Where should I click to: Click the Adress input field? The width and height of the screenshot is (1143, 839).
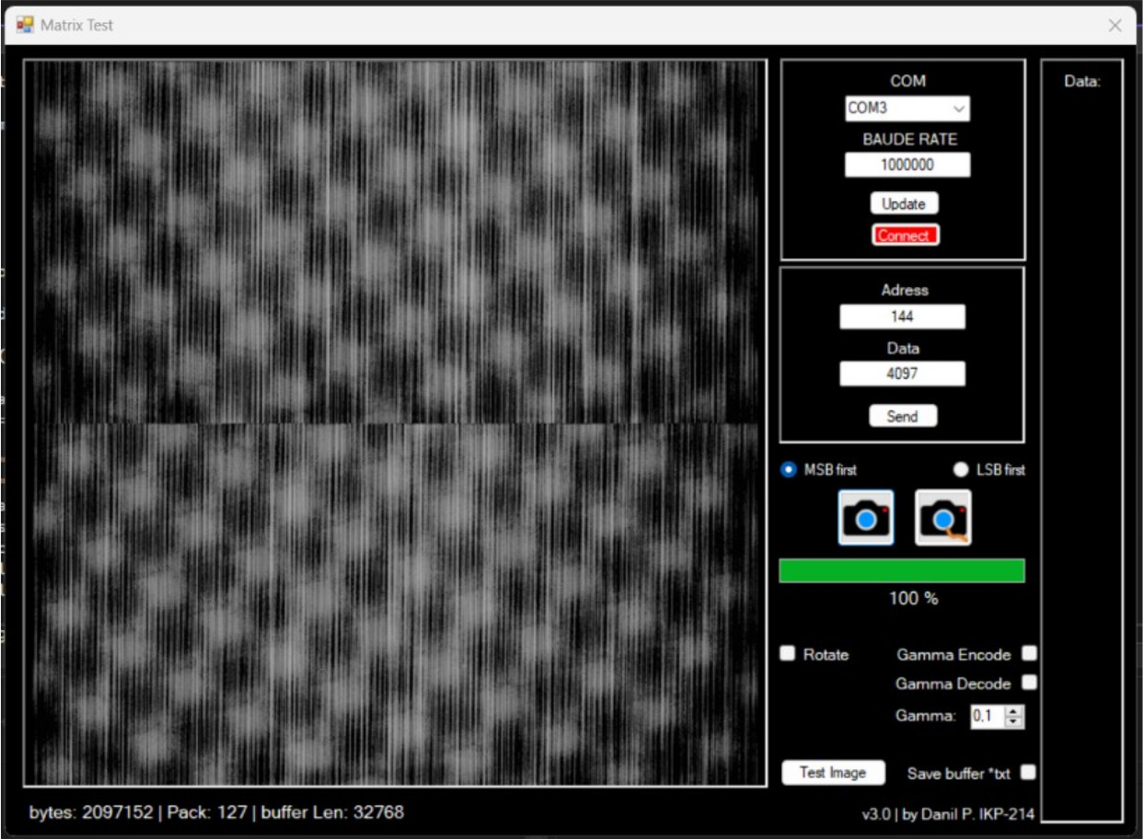[x=902, y=316]
